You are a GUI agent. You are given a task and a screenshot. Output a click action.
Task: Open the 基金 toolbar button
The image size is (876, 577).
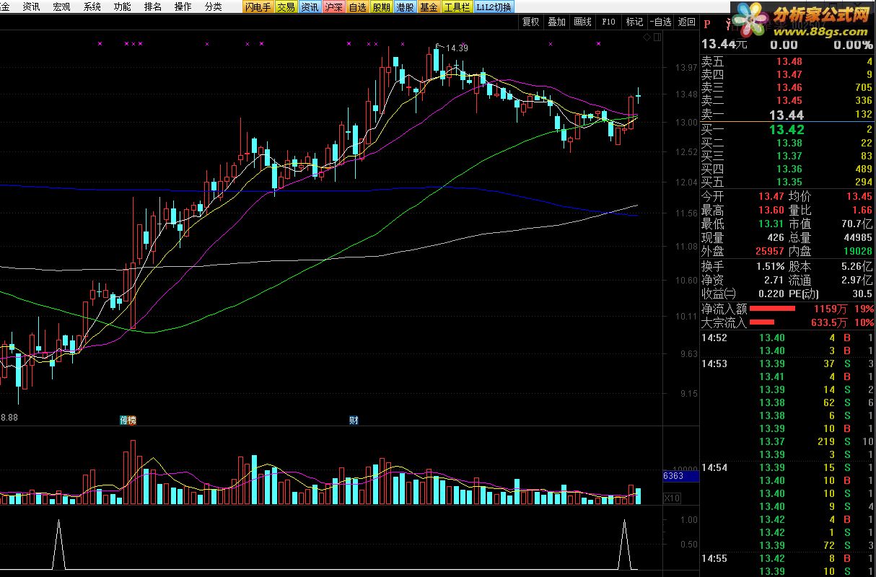pyautogui.click(x=429, y=7)
